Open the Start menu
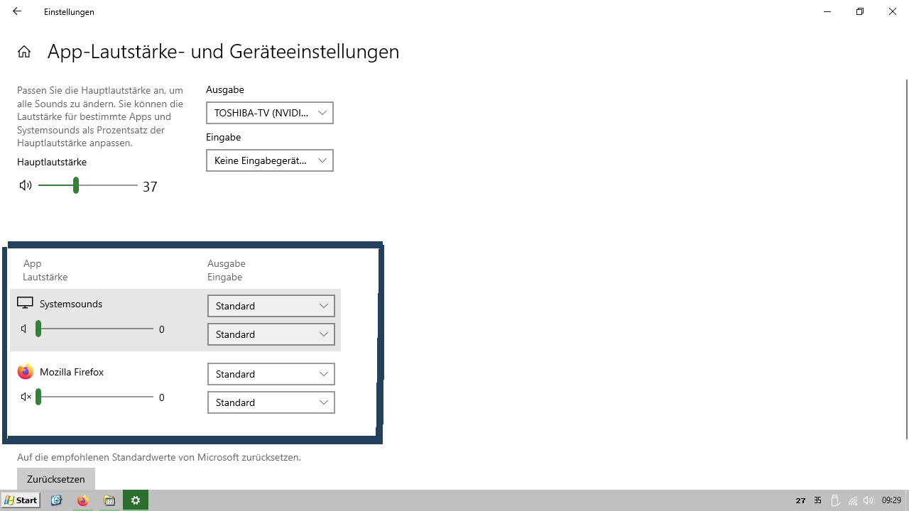The image size is (909, 511). tap(21, 500)
